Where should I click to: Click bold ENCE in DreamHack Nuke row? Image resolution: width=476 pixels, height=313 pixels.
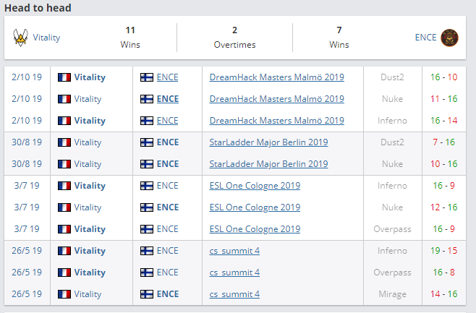click(167, 99)
